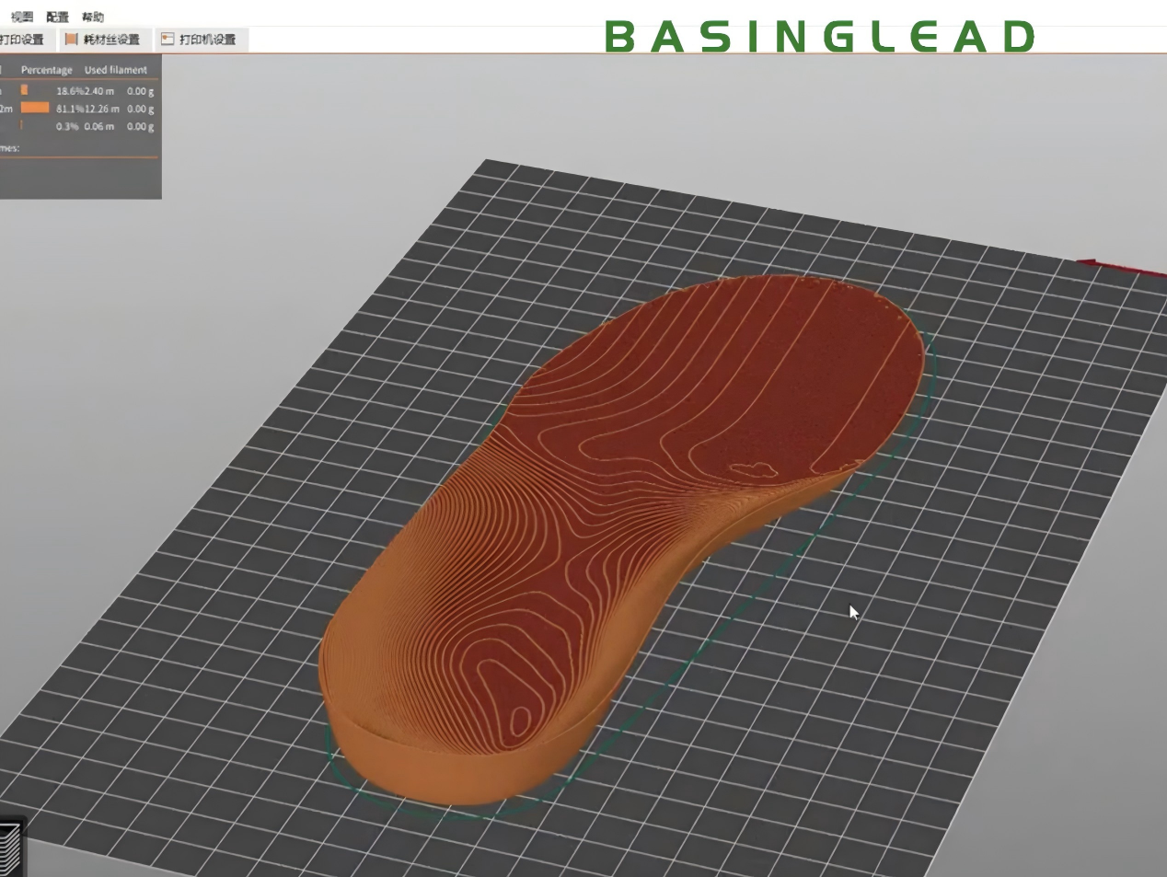
Task: Click the BASINGLEAD logo
Action: [x=819, y=37]
